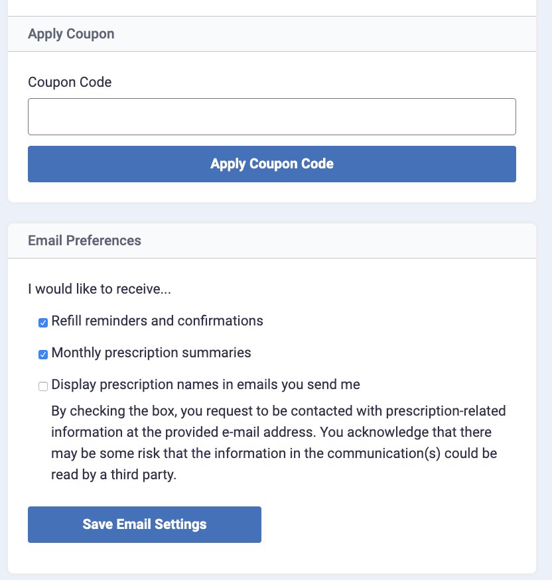Image resolution: width=552 pixels, height=580 pixels.
Task: Click the Apply Coupon Code button
Action: [x=272, y=164]
